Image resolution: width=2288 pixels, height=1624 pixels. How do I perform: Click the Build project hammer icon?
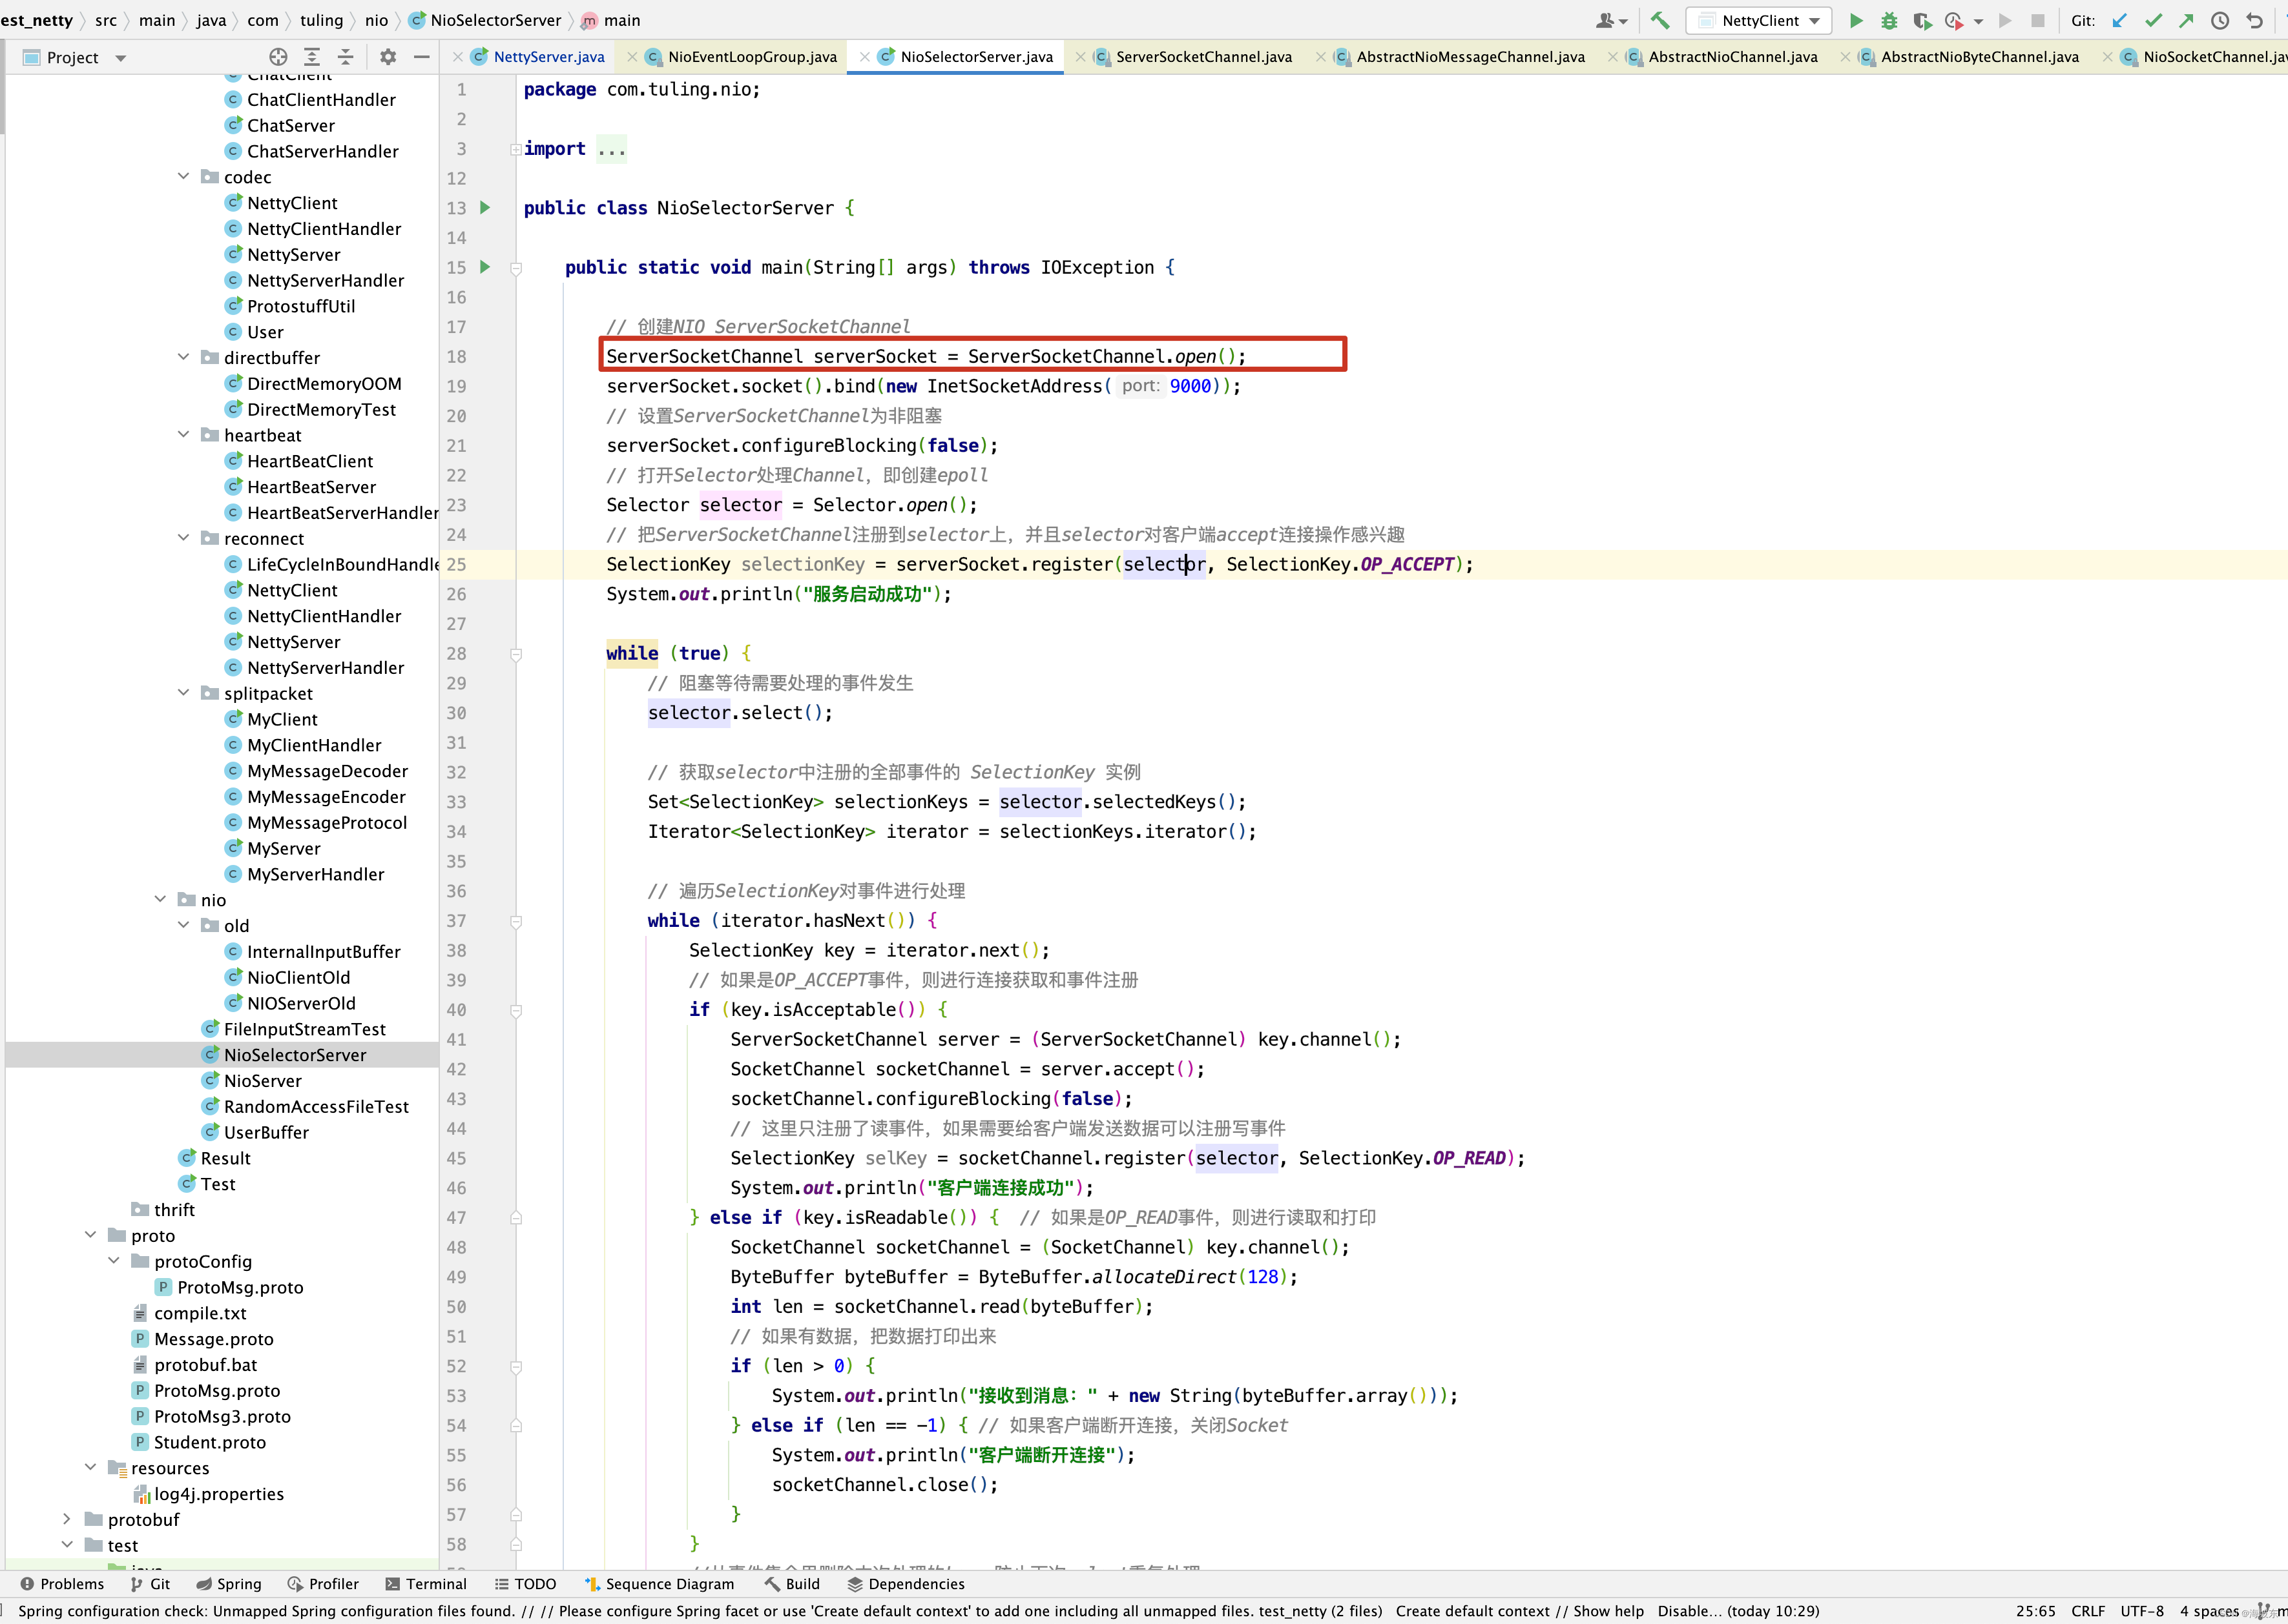1659,20
